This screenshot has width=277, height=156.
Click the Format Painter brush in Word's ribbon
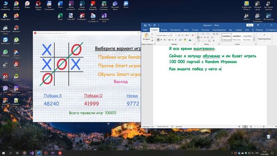[152, 40]
